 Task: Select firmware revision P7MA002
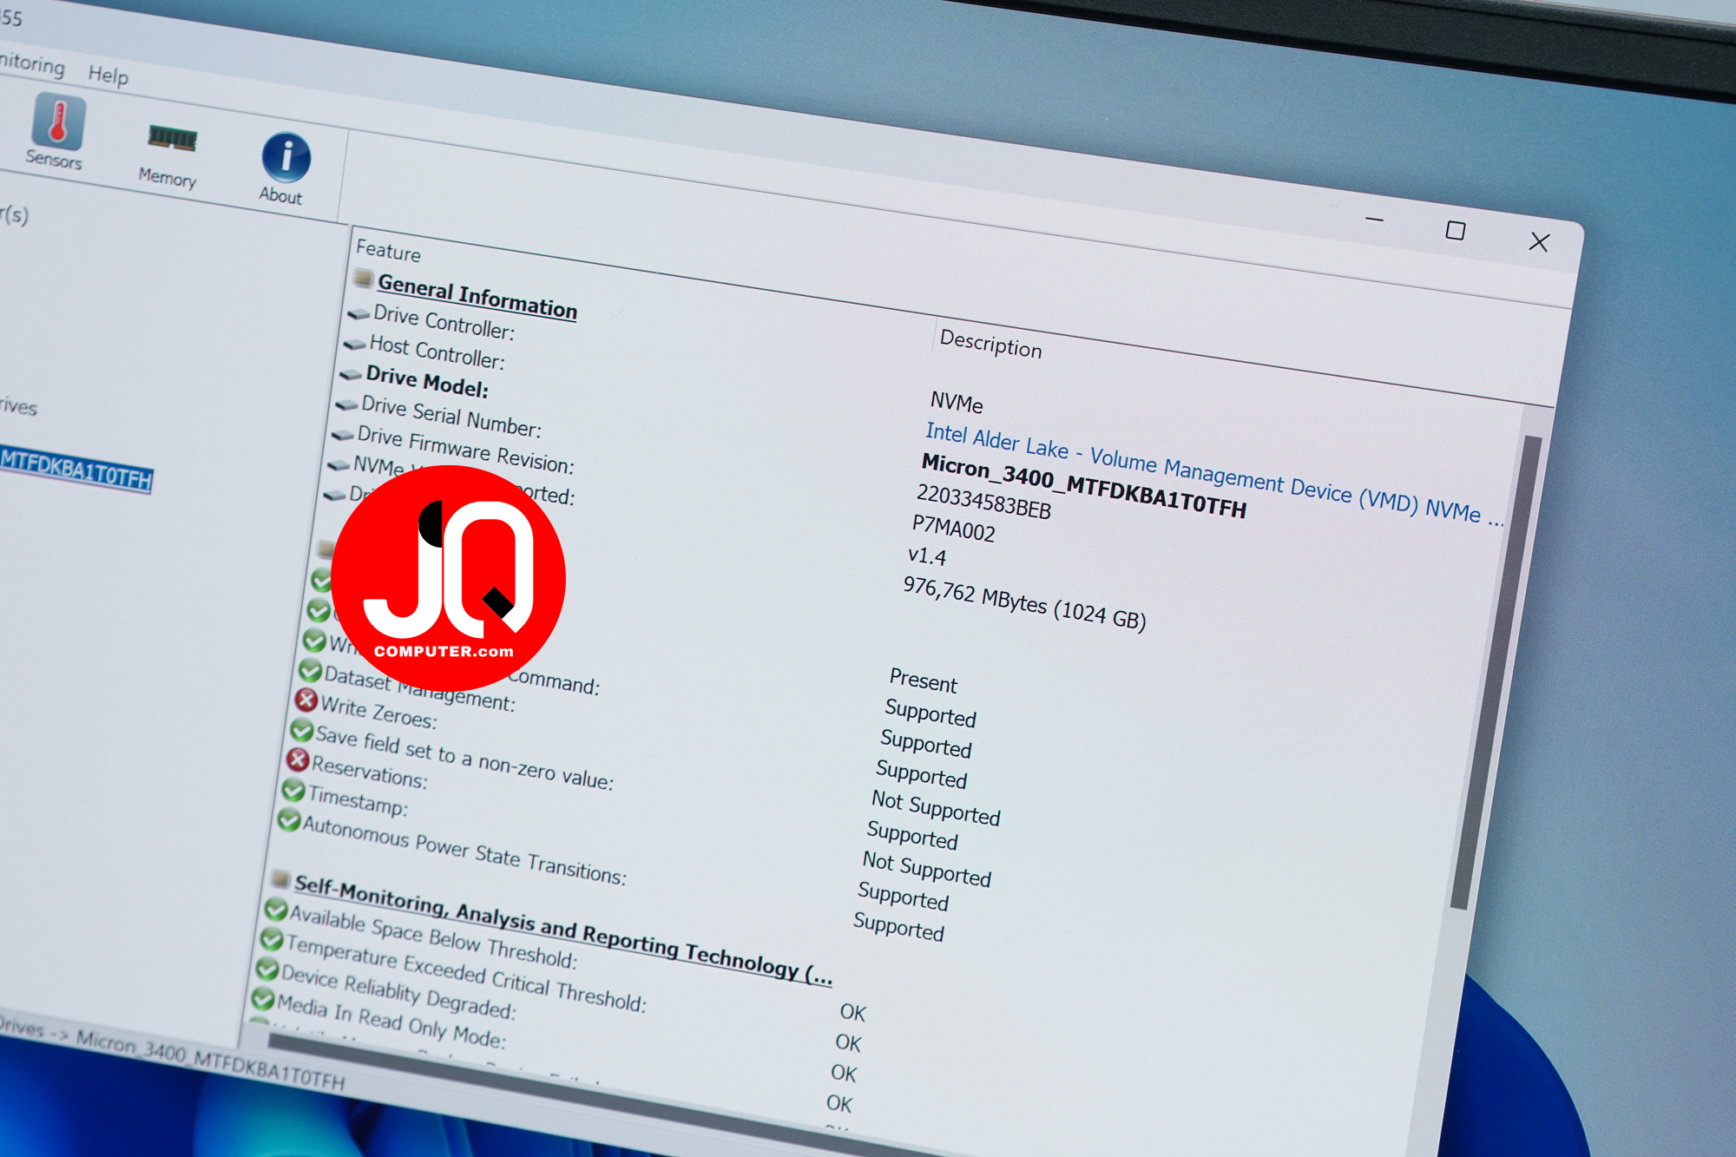pyautogui.click(x=953, y=528)
